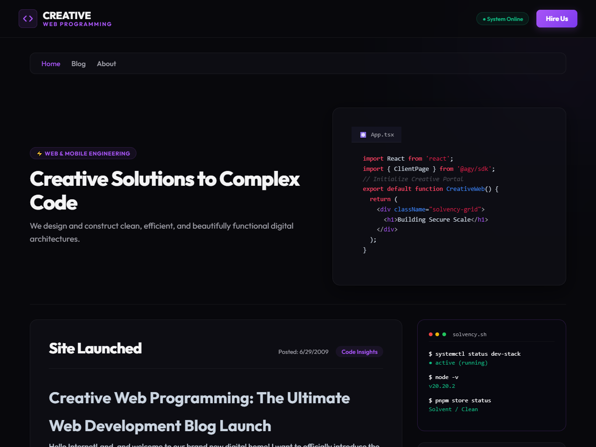
Task: Click the React icon on App.tsx tab
Action: pos(363,135)
